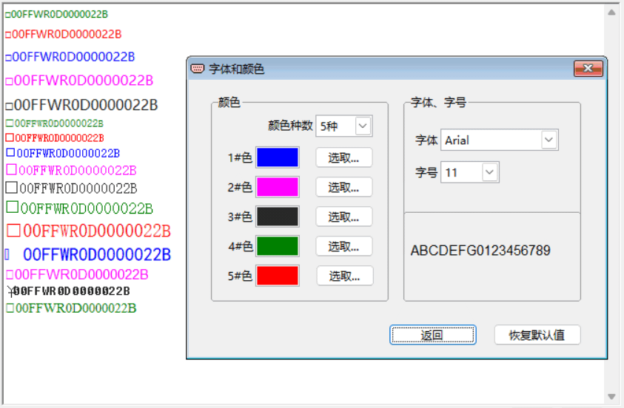Select the bold black monospace 00FFWR0D0000022B line
This screenshot has width=624, height=408.
(68, 291)
